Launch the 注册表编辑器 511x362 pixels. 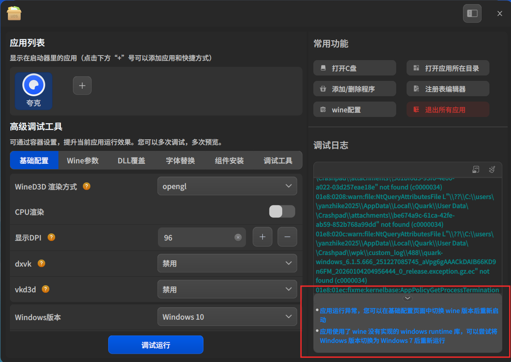(x=448, y=89)
